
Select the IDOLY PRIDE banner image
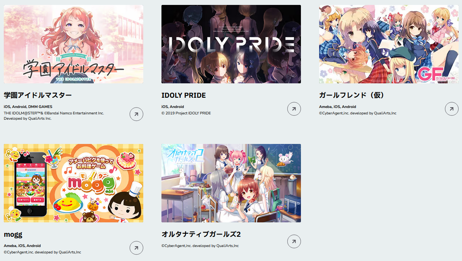click(x=231, y=44)
